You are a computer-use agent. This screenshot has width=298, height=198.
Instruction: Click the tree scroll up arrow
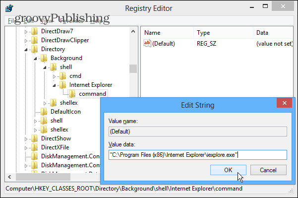click(133, 31)
